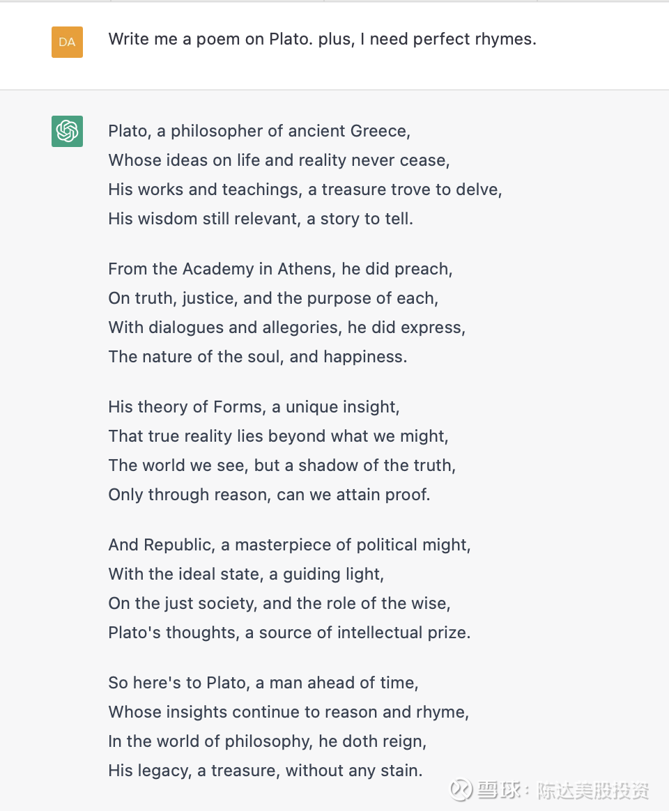Click the line ending "shadow of the truth"

tap(282, 465)
